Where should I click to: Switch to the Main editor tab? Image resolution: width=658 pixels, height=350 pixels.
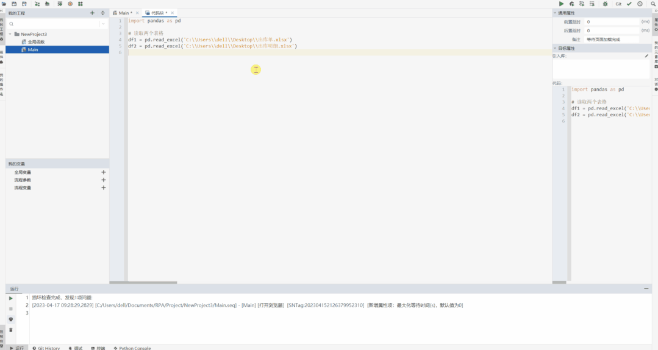tap(123, 13)
